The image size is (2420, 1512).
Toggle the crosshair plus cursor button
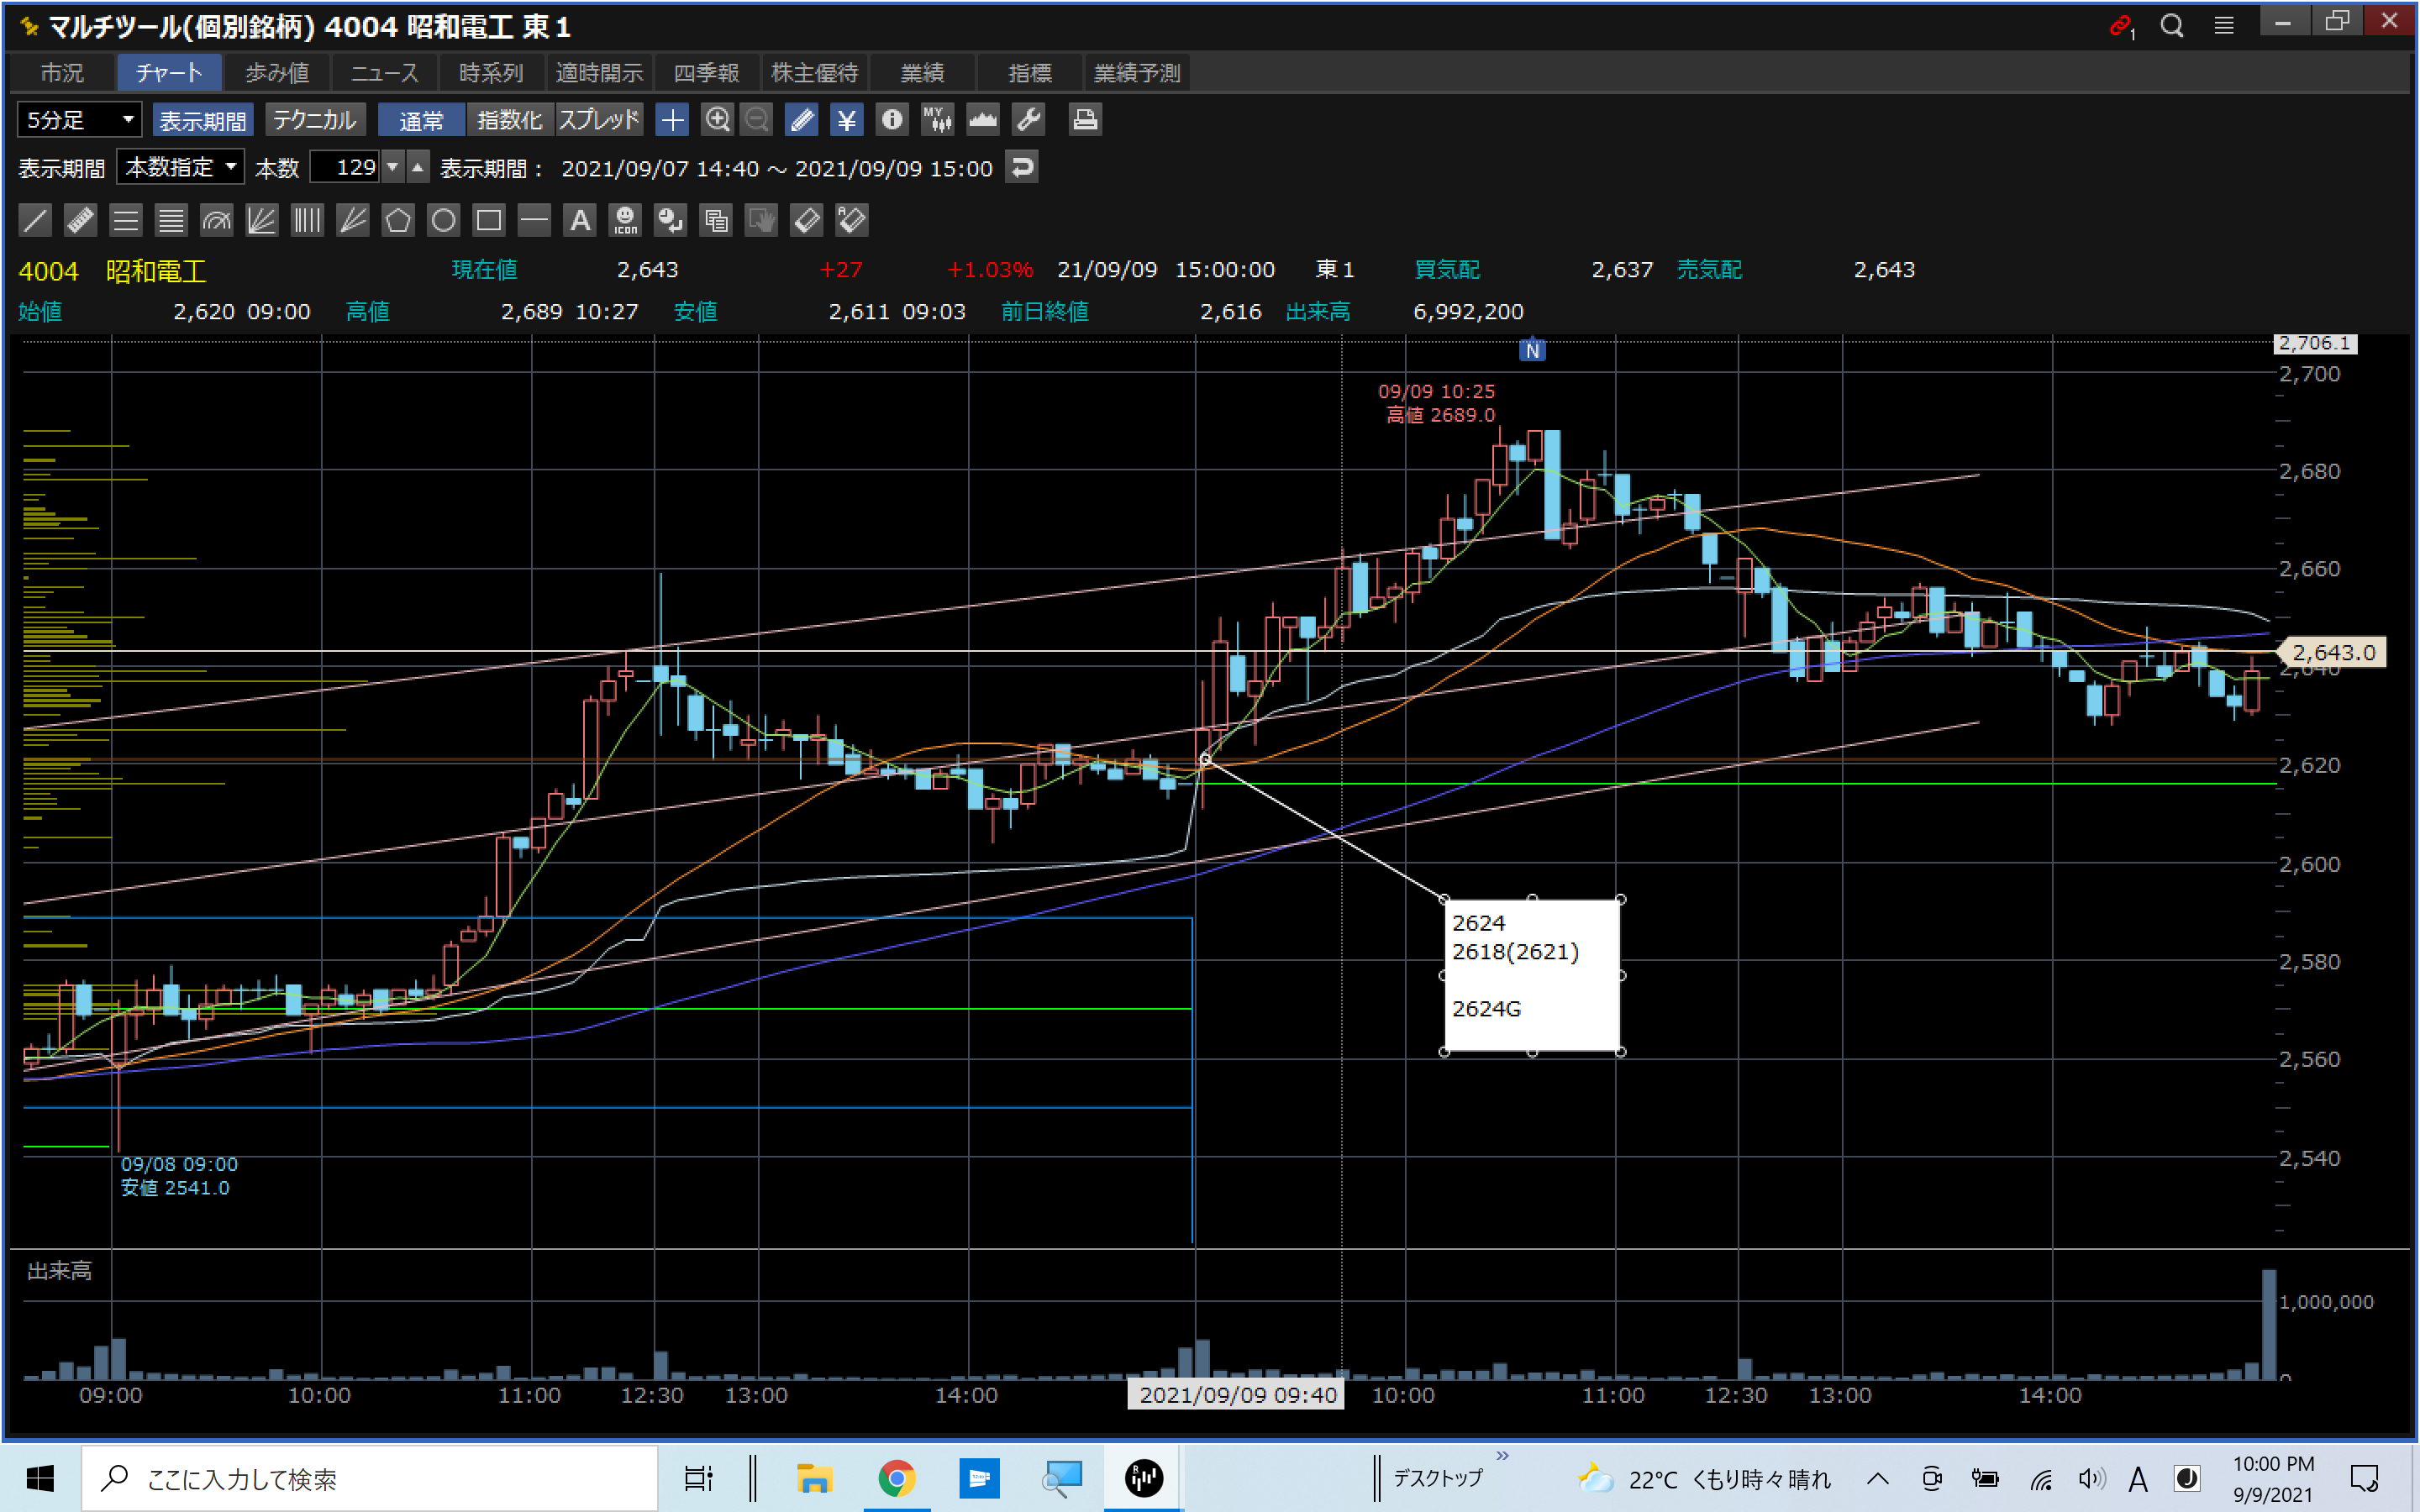672,120
